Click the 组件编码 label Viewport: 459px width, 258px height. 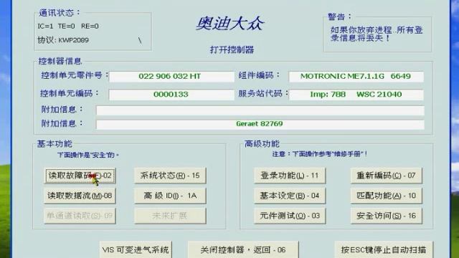pyautogui.click(x=259, y=75)
